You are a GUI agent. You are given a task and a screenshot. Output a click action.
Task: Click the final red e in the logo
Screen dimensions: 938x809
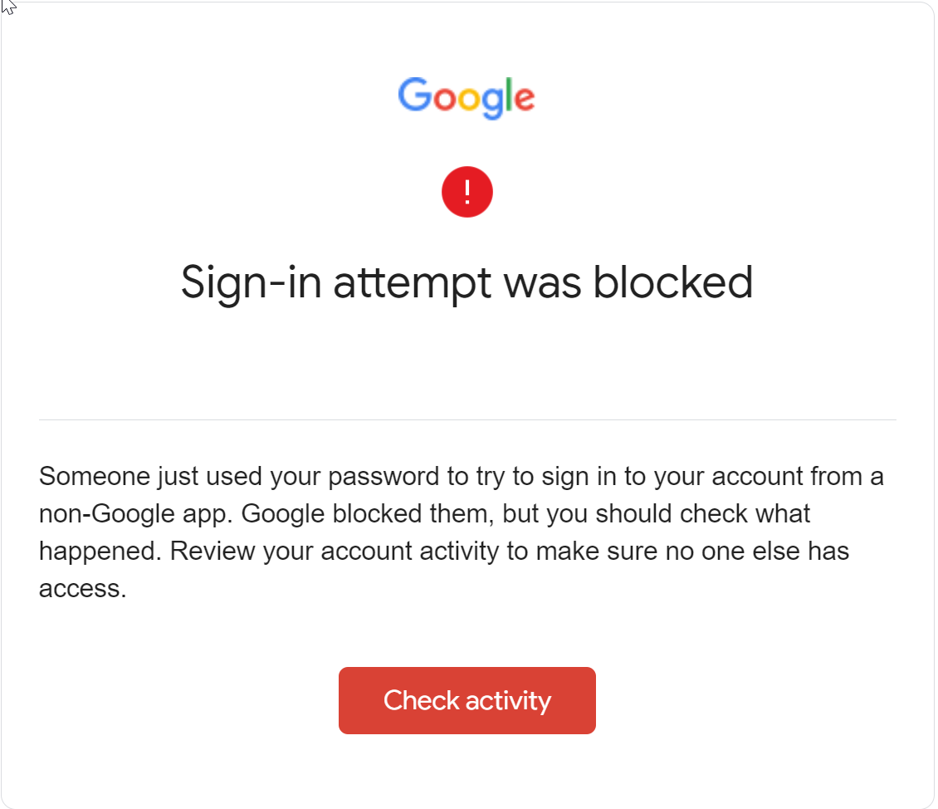pos(523,100)
